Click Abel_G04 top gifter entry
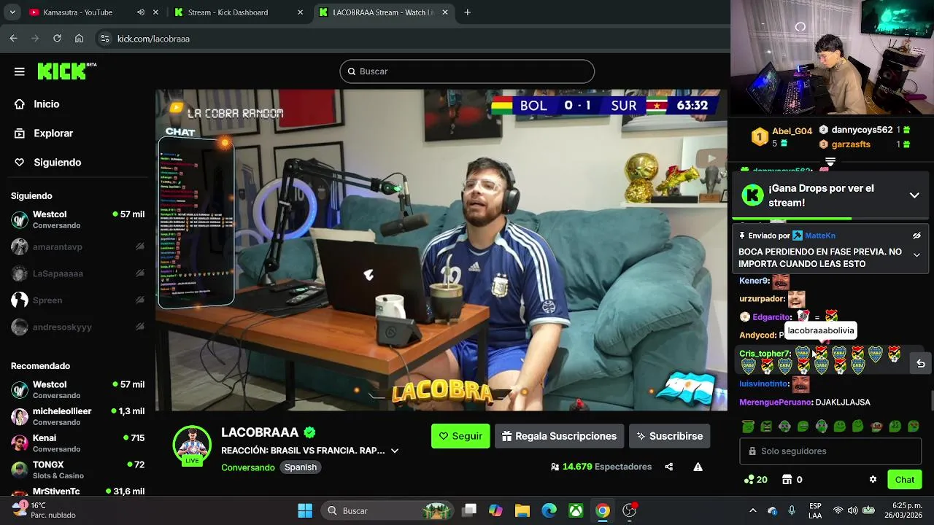This screenshot has width=934, height=525. point(781,136)
